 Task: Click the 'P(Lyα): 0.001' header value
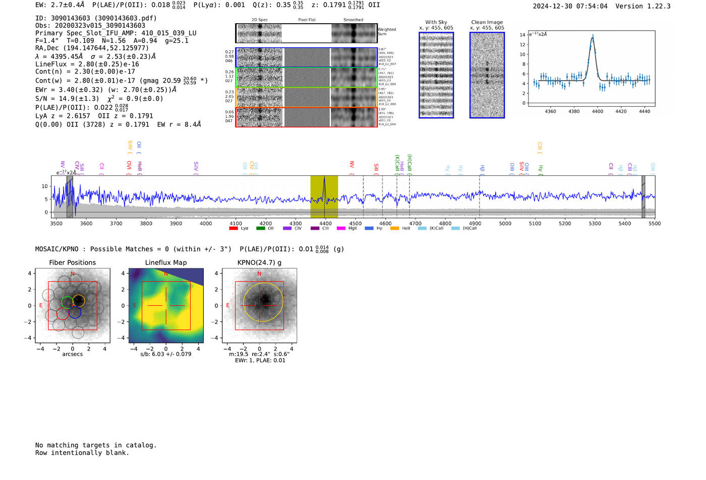click(x=219, y=5)
